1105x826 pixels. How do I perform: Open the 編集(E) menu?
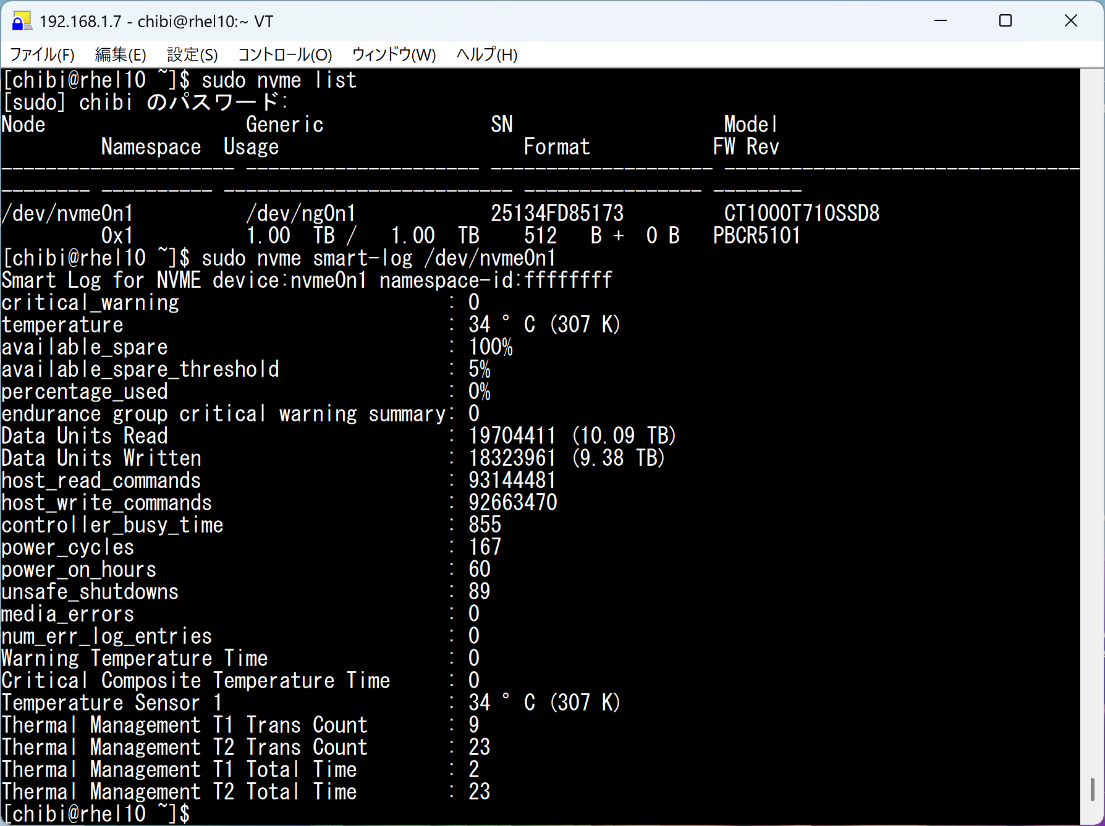[x=121, y=55]
